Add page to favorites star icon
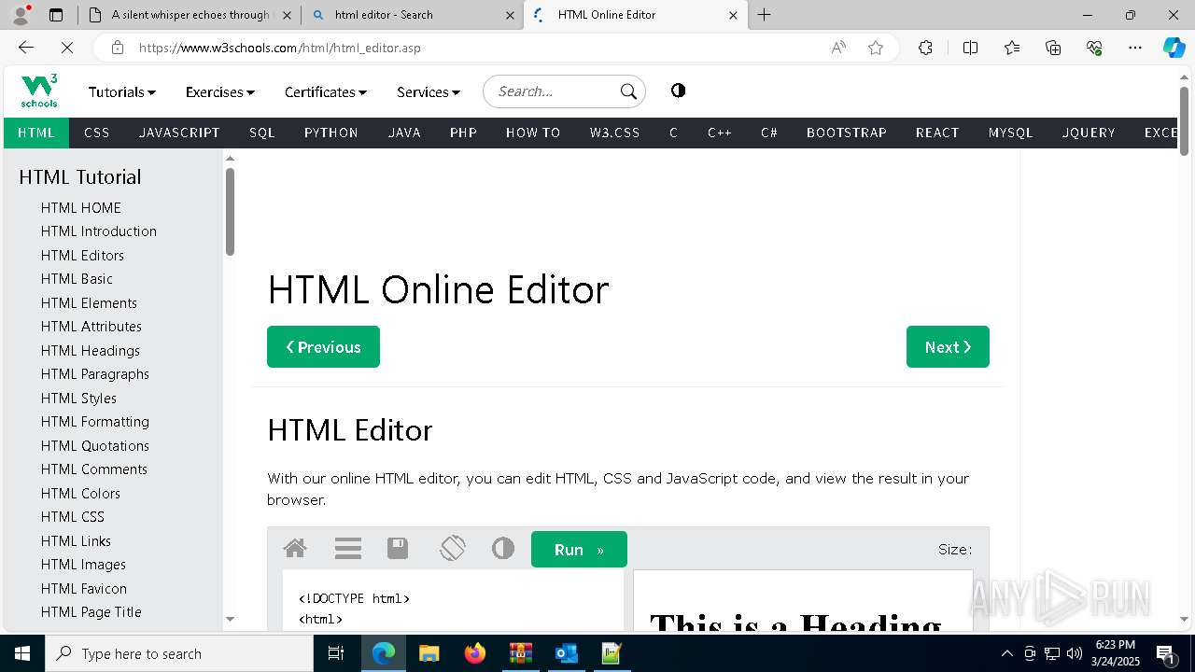The width and height of the screenshot is (1195, 672). point(876,48)
